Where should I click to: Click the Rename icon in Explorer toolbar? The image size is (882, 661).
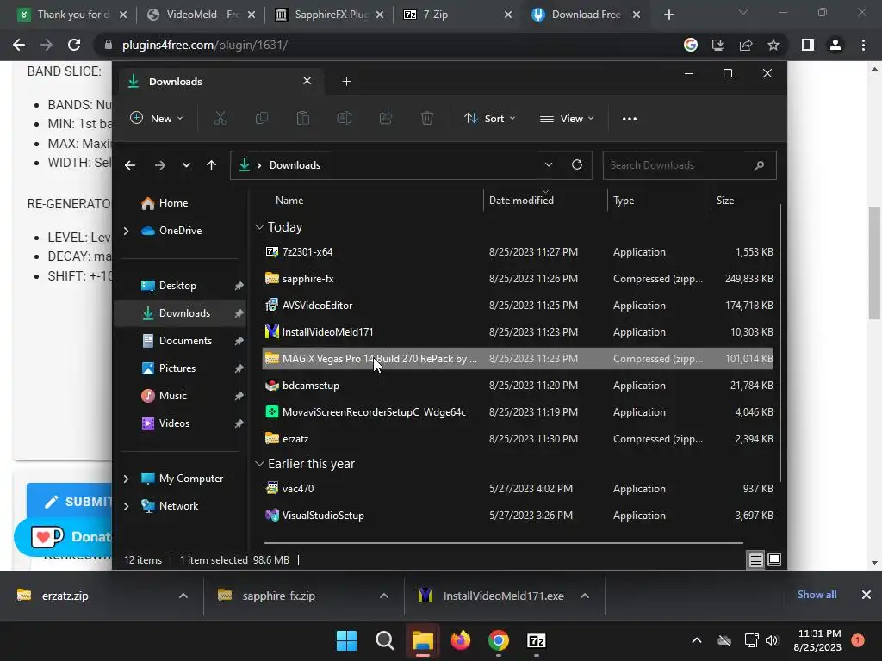pyautogui.click(x=345, y=118)
